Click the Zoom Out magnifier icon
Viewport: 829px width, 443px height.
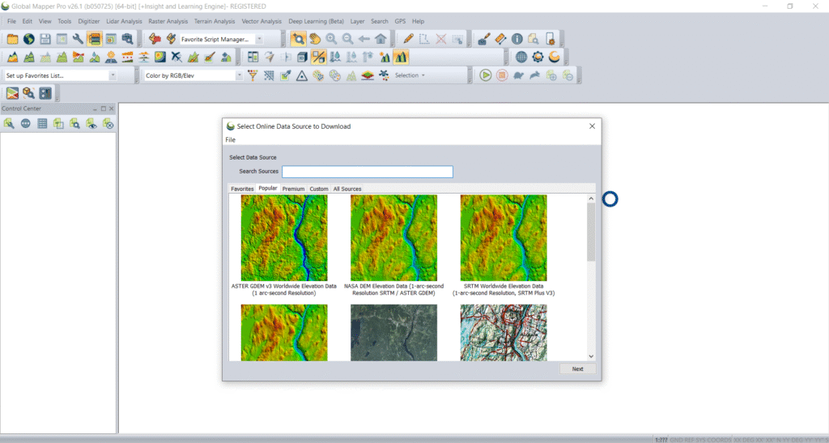(x=348, y=39)
